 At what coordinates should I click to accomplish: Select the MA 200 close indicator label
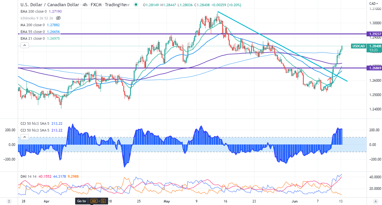tap(33, 25)
